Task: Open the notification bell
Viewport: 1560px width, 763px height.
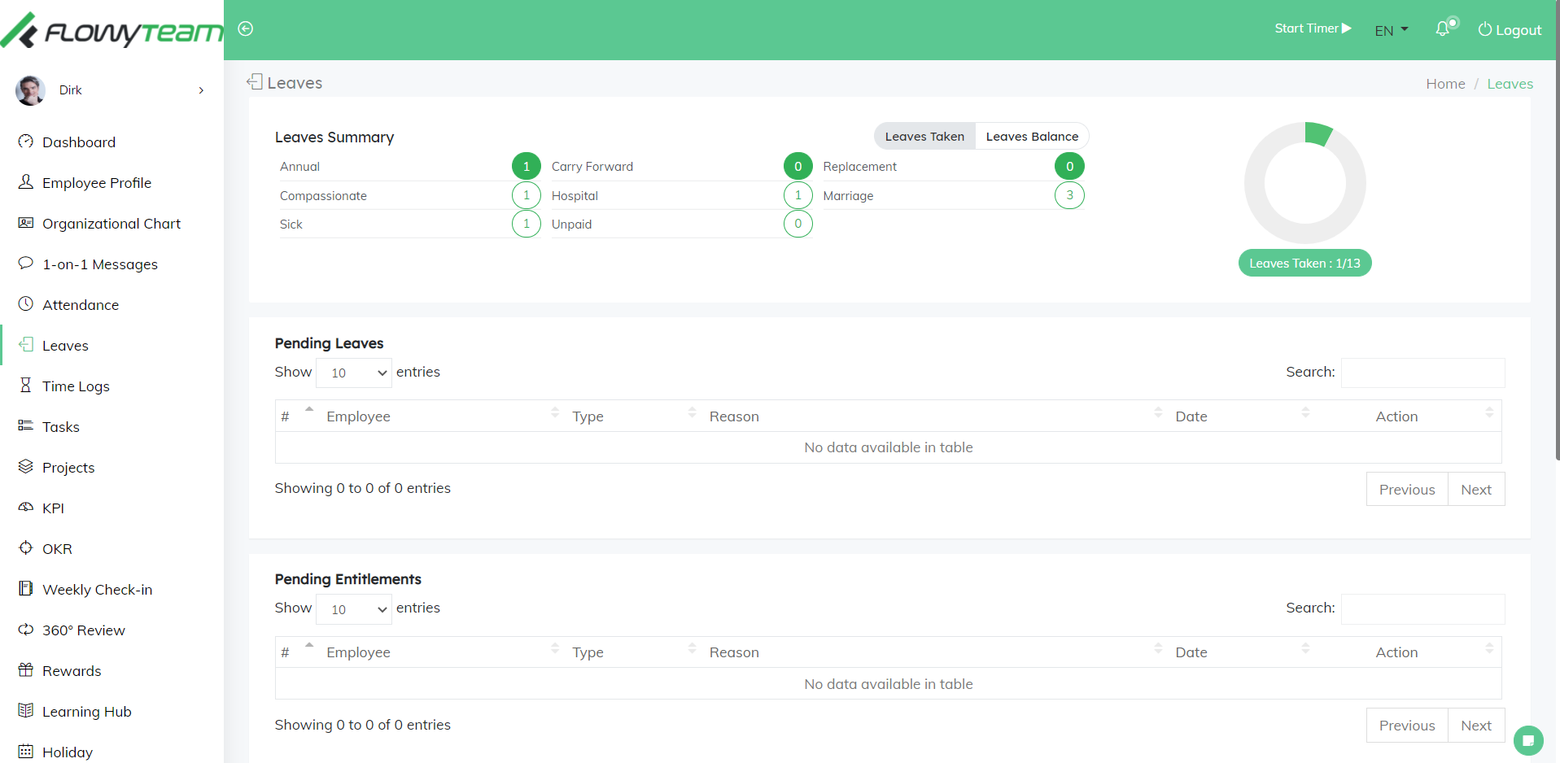Action: (1443, 28)
